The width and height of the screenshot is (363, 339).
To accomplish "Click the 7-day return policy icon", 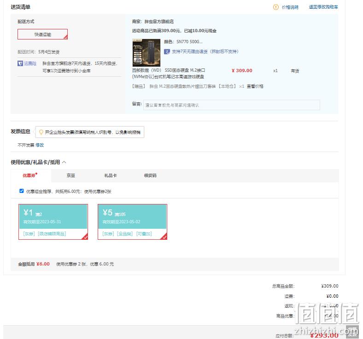I will 167,51.
